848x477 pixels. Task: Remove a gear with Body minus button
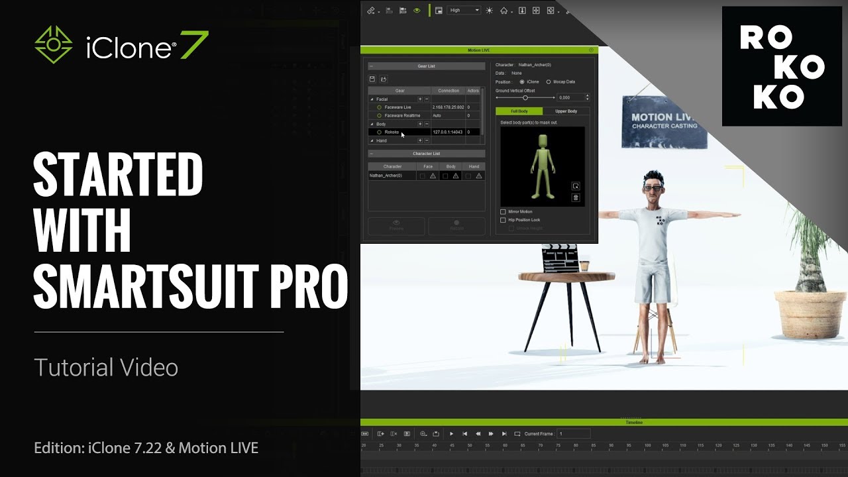tap(427, 124)
